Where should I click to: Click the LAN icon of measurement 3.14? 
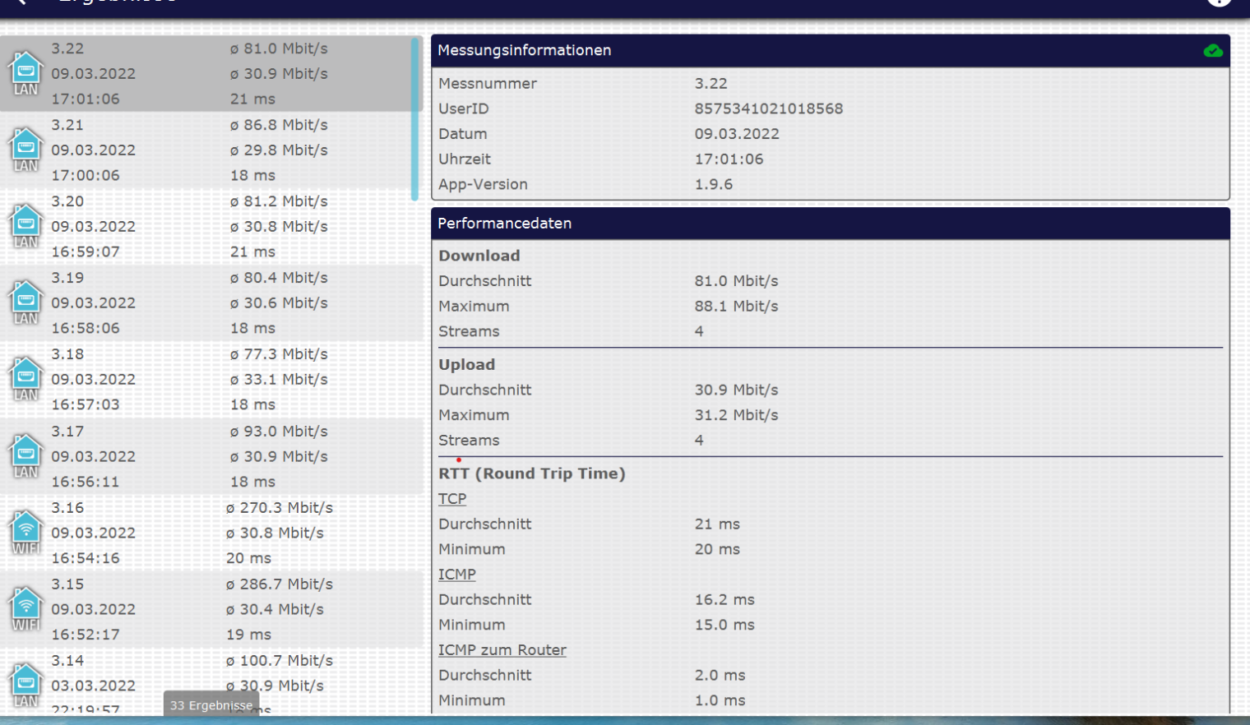(25, 684)
